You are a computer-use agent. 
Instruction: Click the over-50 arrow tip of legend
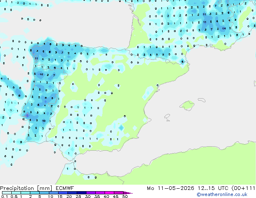click(128, 193)
